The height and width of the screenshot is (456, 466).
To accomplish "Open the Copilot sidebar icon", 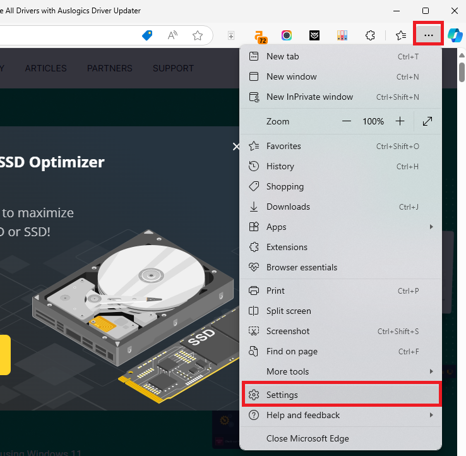I will point(455,35).
